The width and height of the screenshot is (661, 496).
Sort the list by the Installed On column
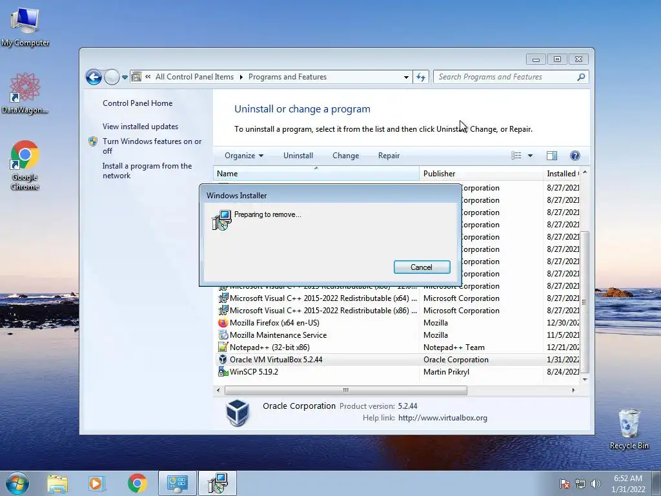coord(562,173)
